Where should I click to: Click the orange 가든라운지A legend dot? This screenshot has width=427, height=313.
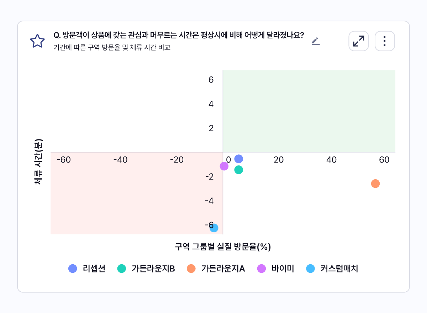191,269
